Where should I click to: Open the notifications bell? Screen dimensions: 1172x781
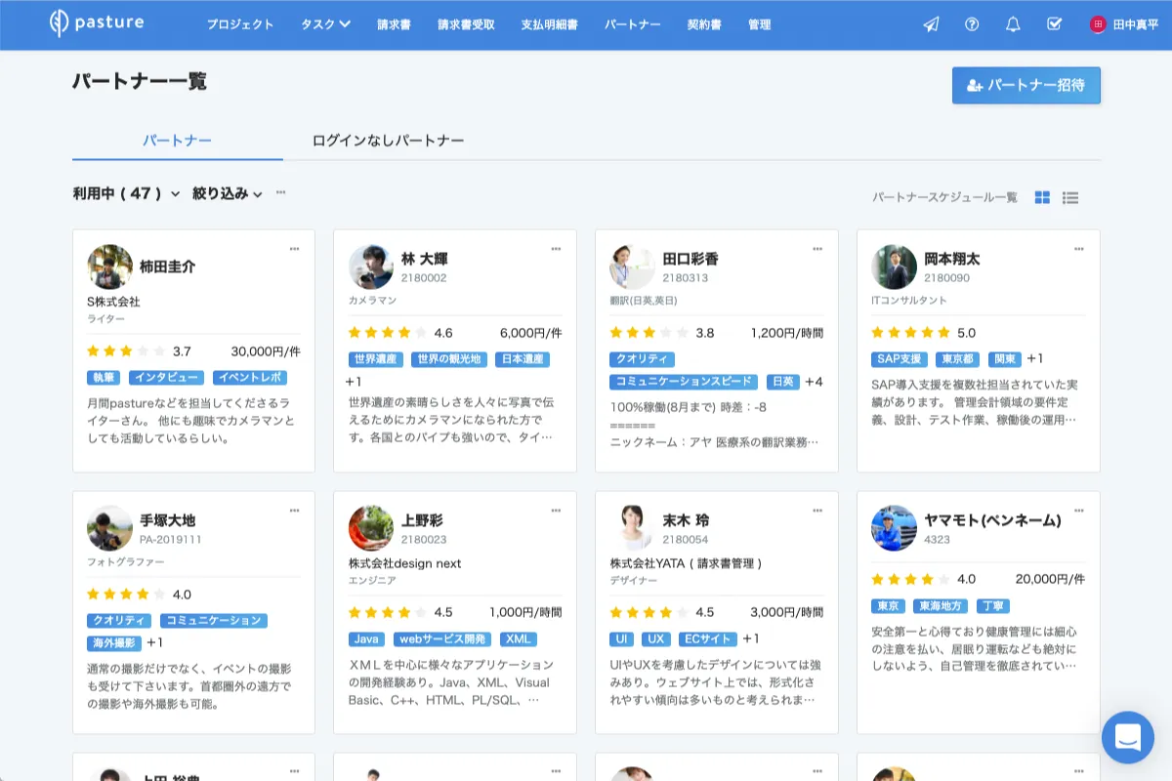pos(1013,24)
